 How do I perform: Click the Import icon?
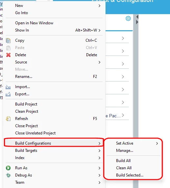pos(8,87)
